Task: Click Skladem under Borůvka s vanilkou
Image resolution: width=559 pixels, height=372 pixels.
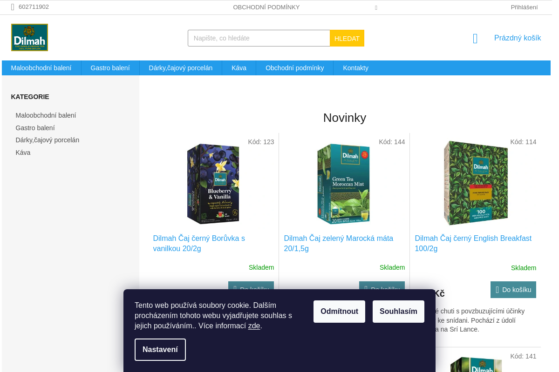Action: click(261, 267)
